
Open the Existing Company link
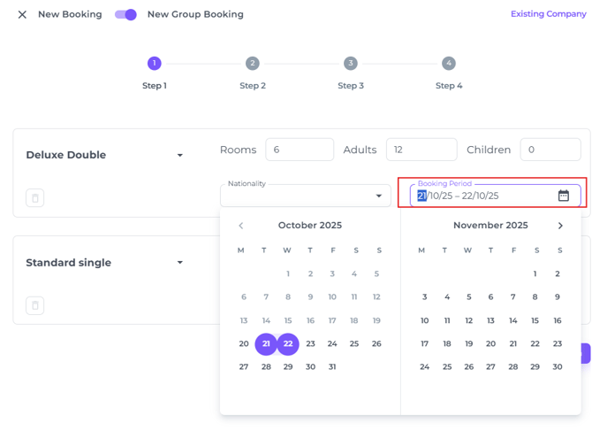(x=548, y=14)
